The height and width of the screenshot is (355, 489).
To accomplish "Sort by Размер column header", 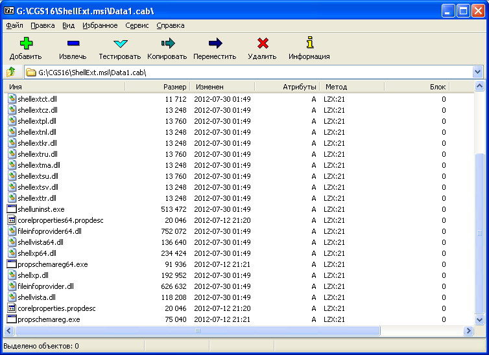I will coord(158,87).
